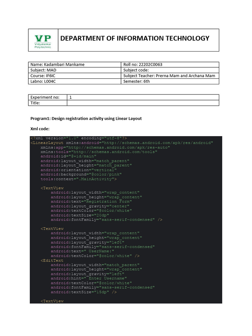The image size is (252, 336).
Task: Select android:text=" UserName:" line
Action: tap(82, 251)
